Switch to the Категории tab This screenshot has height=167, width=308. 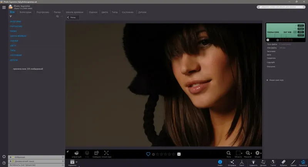[25, 12]
